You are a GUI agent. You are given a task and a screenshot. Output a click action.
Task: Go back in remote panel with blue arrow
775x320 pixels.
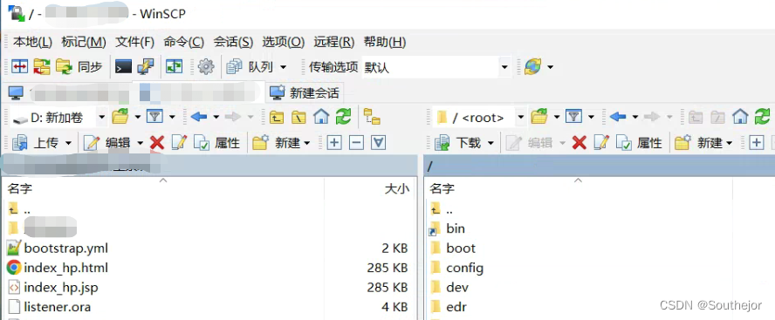(x=618, y=117)
